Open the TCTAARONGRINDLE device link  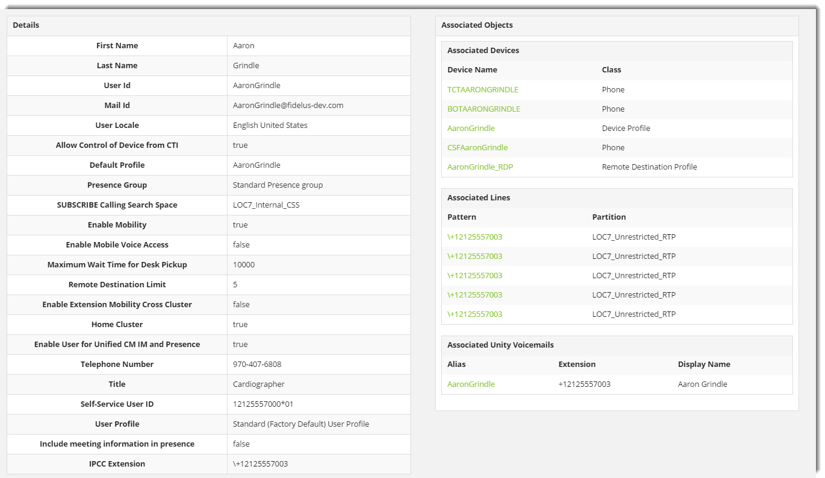tap(483, 89)
